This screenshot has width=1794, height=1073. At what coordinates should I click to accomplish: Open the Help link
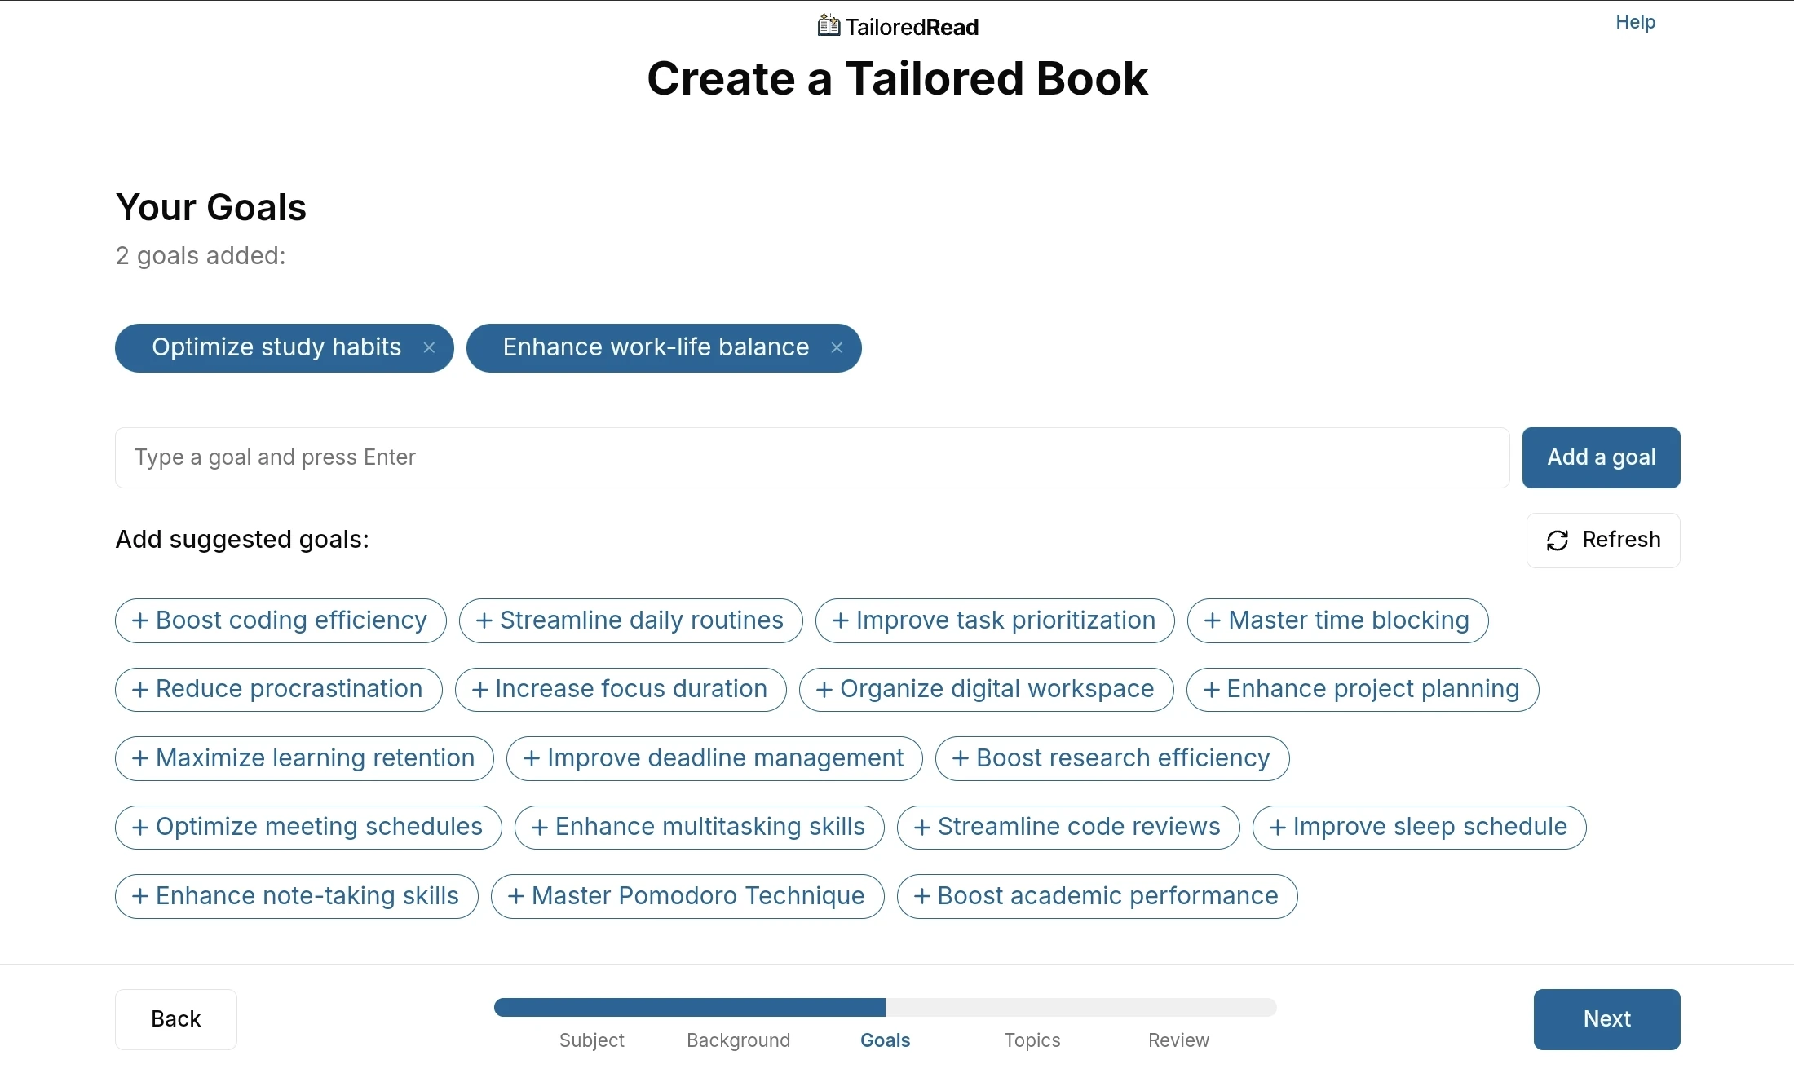click(1635, 22)
